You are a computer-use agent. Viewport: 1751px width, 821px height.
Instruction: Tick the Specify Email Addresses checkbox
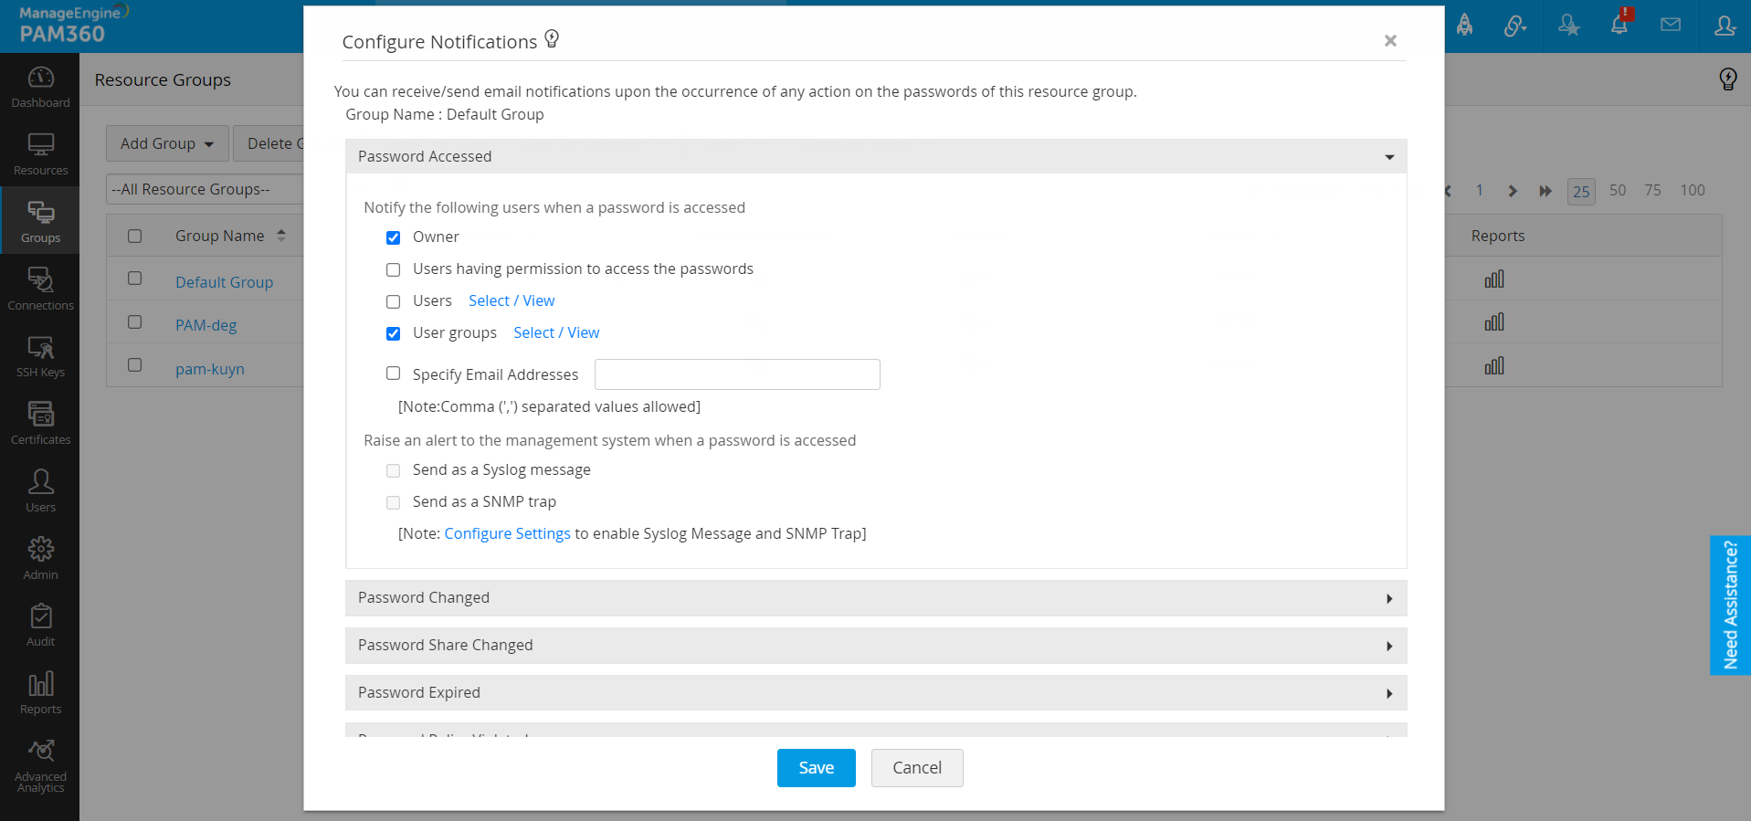[394, 374]
